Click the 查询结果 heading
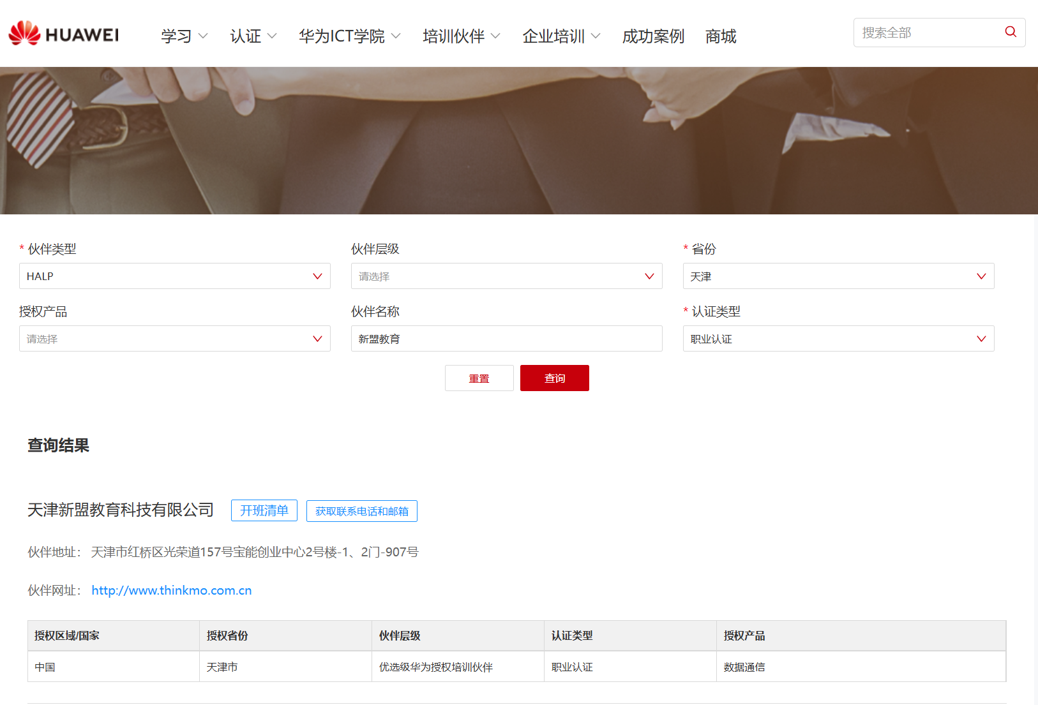 [58, 445]
